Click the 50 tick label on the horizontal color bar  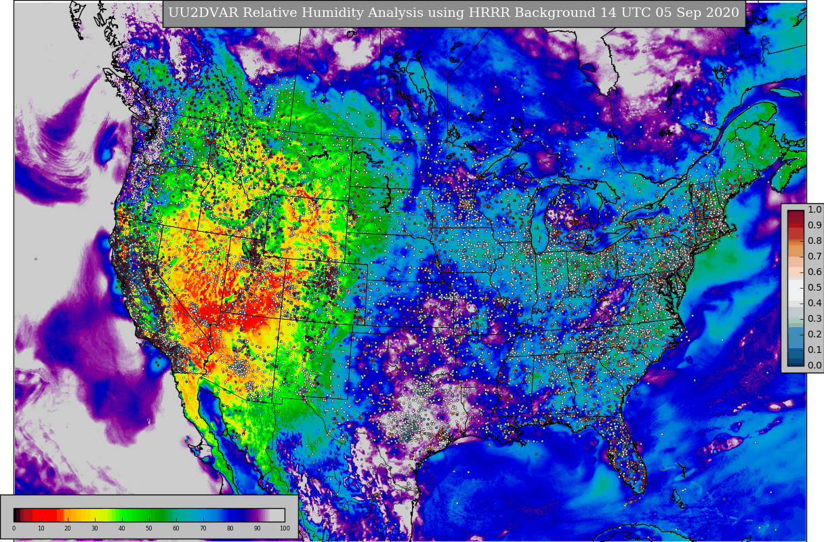click(149, 528)
